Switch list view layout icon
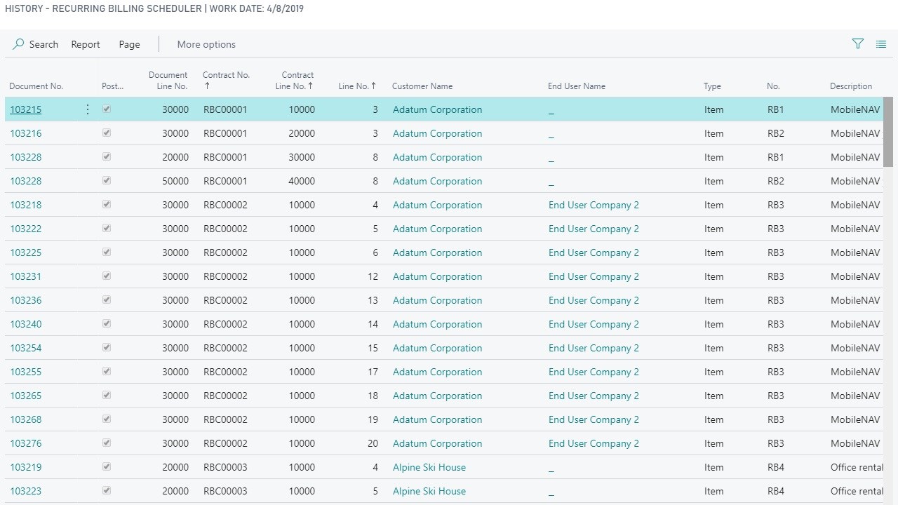 coord(881,43)
